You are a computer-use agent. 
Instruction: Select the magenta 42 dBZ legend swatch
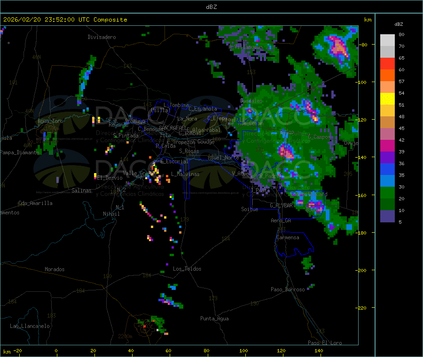[x=387, y=145]
